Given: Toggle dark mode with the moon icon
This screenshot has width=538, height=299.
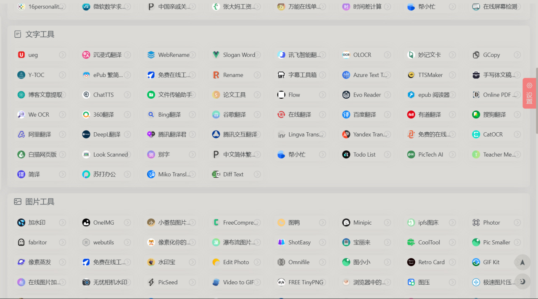Looking at the screenshot, I should point(522,282).
